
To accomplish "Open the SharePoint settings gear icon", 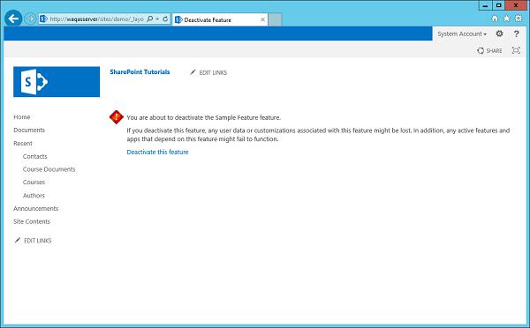I will pyautogui.click(x=499, y=34).
